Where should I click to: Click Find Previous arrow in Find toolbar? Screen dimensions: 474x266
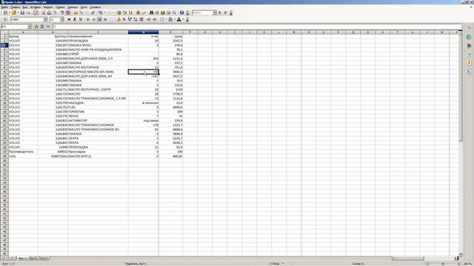click(x=225, y=13)
